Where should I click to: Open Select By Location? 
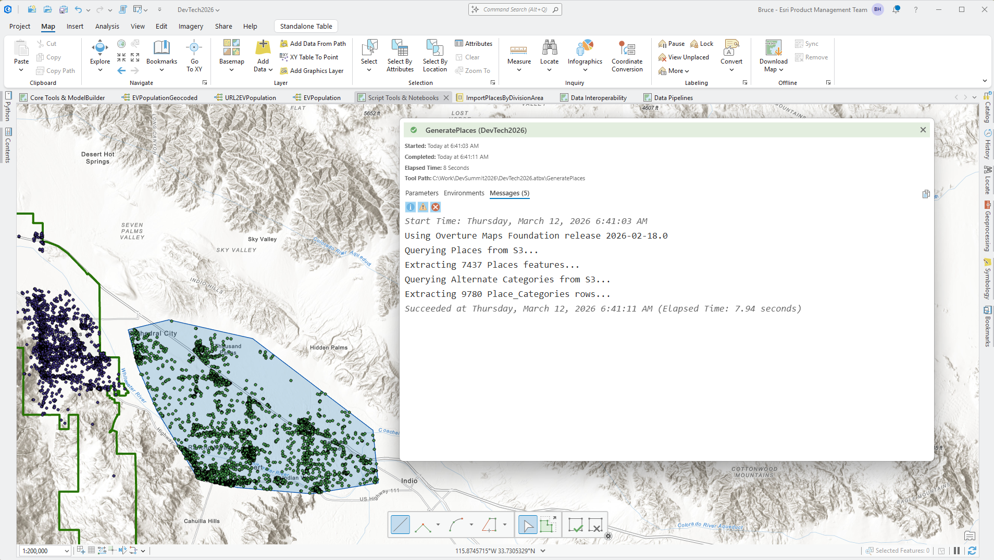click(435, 55)
